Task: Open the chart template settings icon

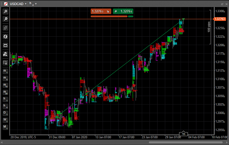Action: tap(5, 63)
